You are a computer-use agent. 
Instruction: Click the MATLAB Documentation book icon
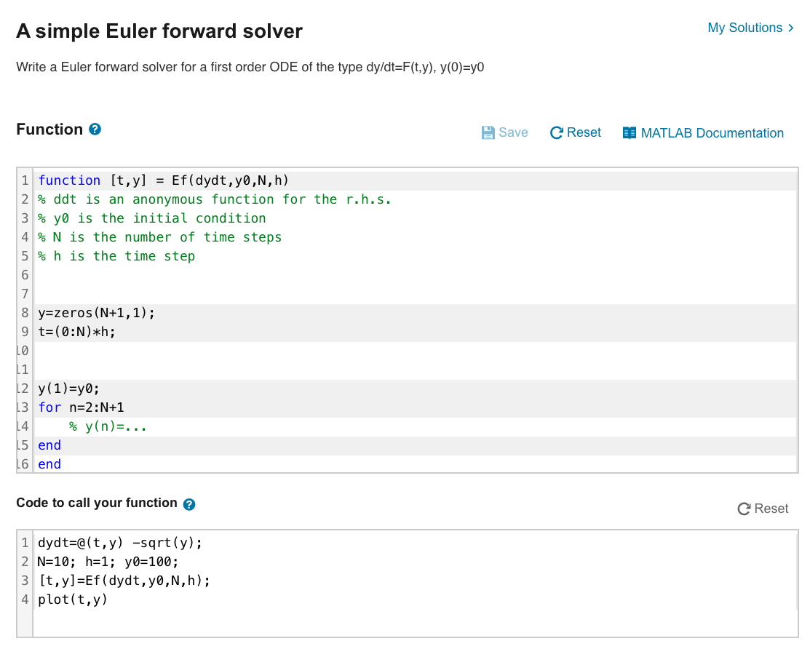pos(630,132)
